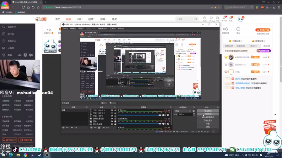Expand Douyu 视频 nav dropdown
The width and height of the screenshot is (282, 158).
[x=91, y=19]
